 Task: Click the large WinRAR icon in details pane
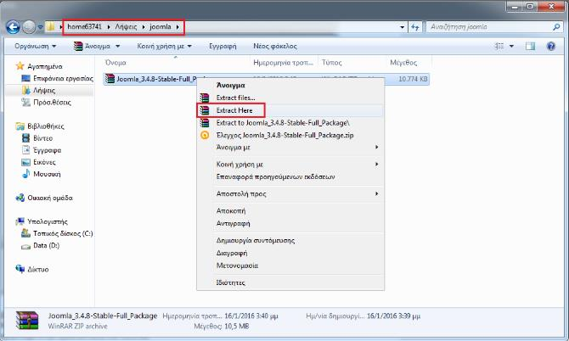click(x=27, y=321)
